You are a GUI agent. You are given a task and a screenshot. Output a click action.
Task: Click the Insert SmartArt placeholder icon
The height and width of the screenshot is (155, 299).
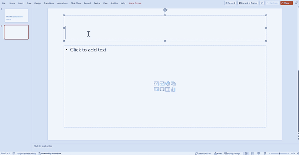173,84
